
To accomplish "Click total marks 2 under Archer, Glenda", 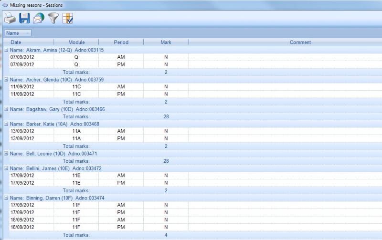I will [x=166, y=102].
